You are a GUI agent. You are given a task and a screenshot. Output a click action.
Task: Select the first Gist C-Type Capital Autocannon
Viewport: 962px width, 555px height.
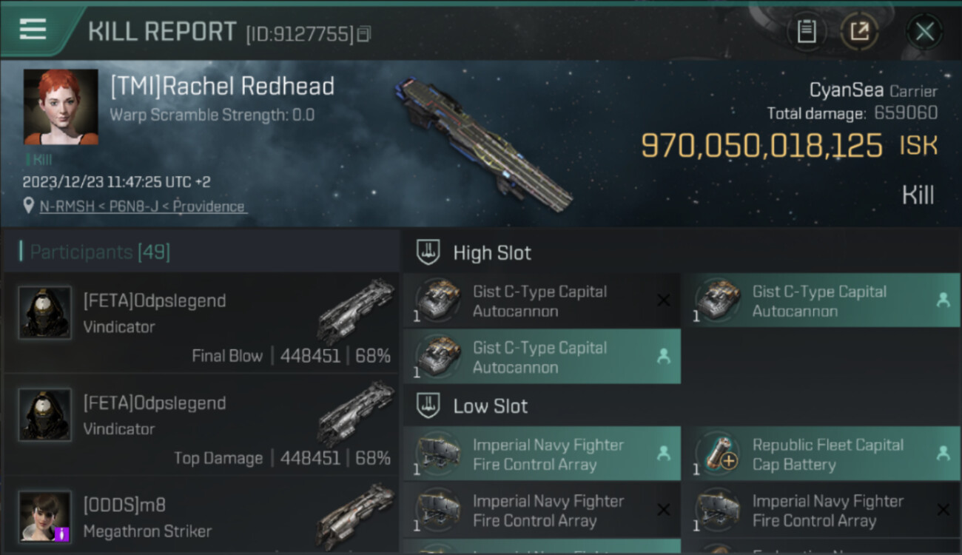(x=540, y=301)
